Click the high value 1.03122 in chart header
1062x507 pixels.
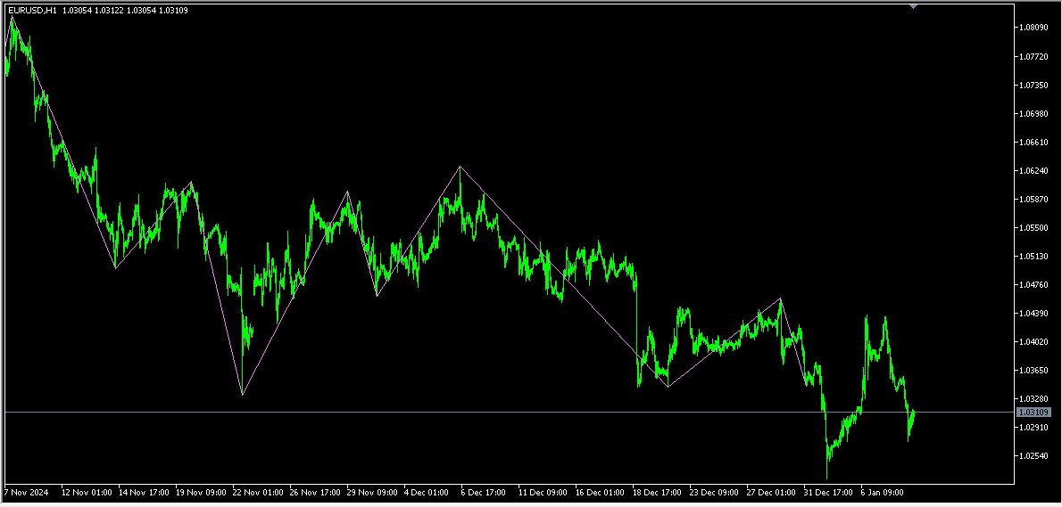coord(110,10)
